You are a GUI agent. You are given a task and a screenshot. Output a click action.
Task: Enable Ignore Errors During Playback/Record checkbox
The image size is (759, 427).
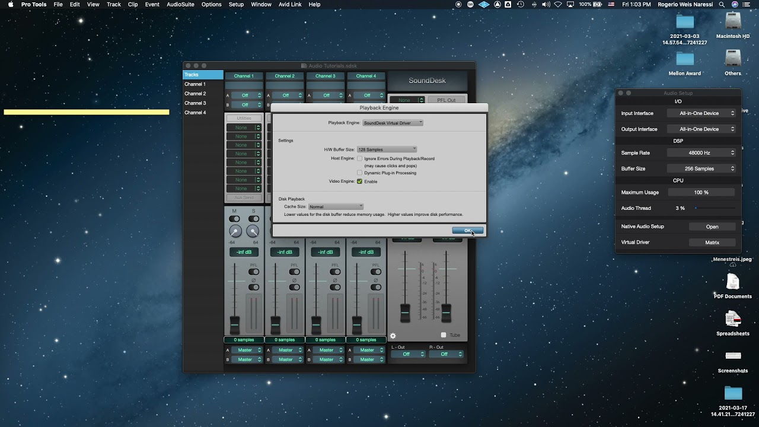[x=360, y=159]
